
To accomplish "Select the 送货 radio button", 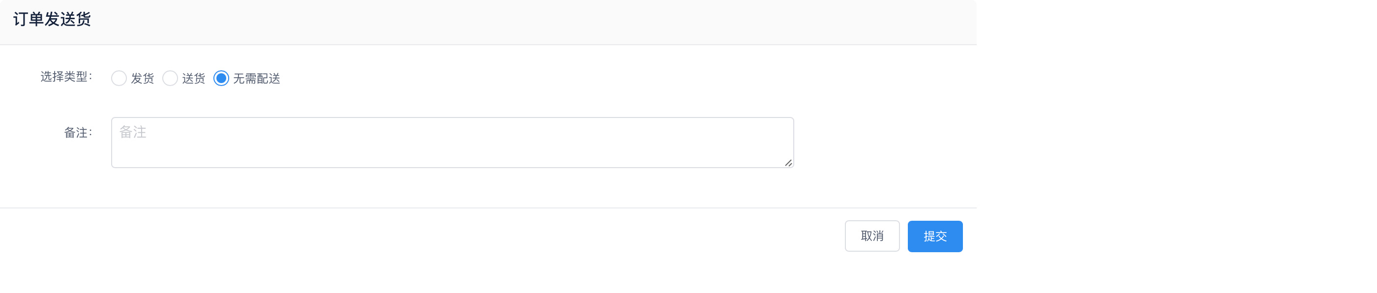I will pyautogui.click(x=170, y=79).
